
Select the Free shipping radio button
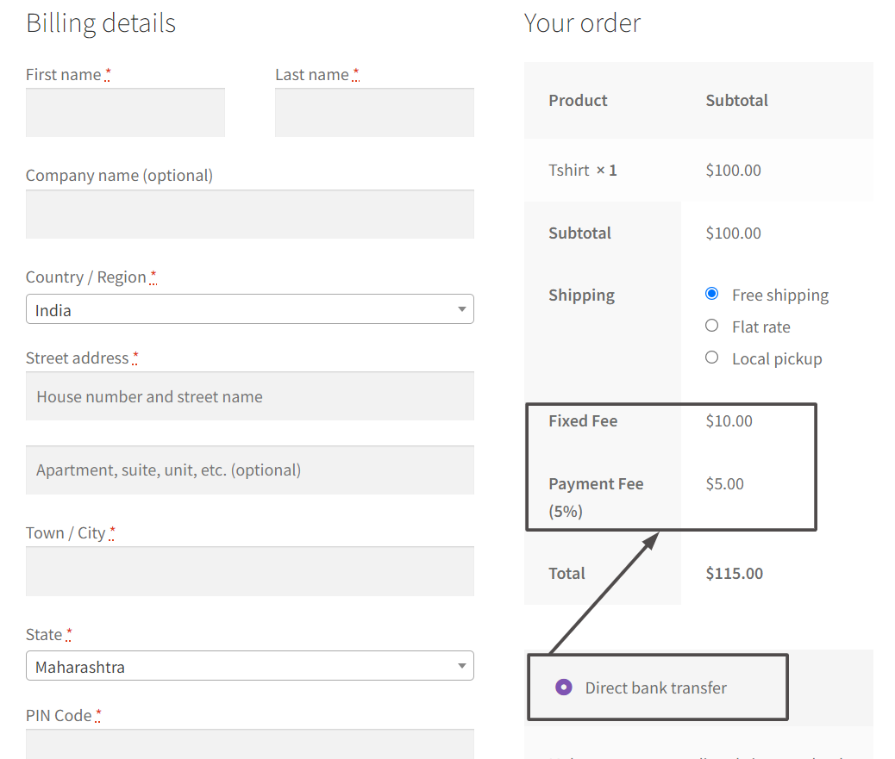point(711,293)
